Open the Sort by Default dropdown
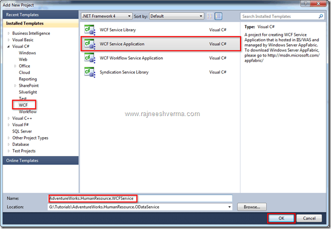331x229 pixels. click(176, 16)
